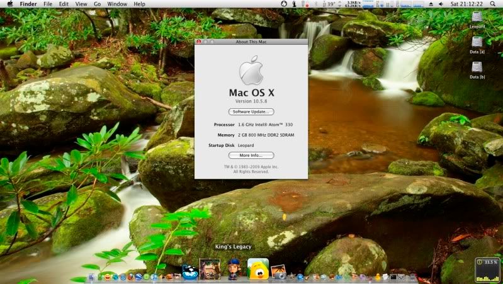Open iPhoto camera icon in dock
503x284 pixels.
278,272
